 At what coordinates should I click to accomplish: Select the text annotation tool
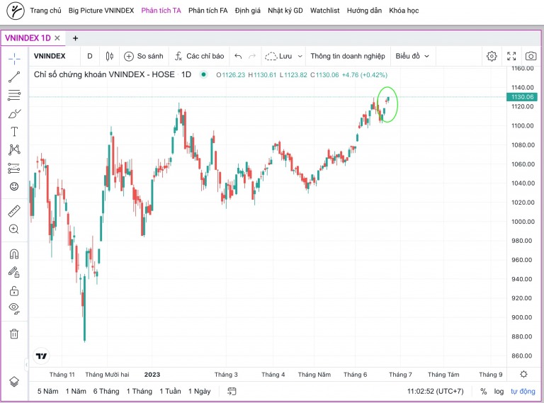click(x=14, y=132)
